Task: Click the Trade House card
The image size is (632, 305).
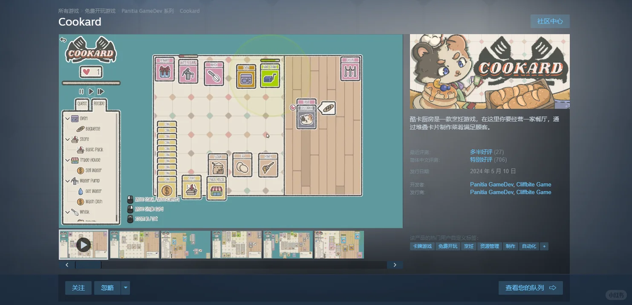Action: click(x=216, y=188)
